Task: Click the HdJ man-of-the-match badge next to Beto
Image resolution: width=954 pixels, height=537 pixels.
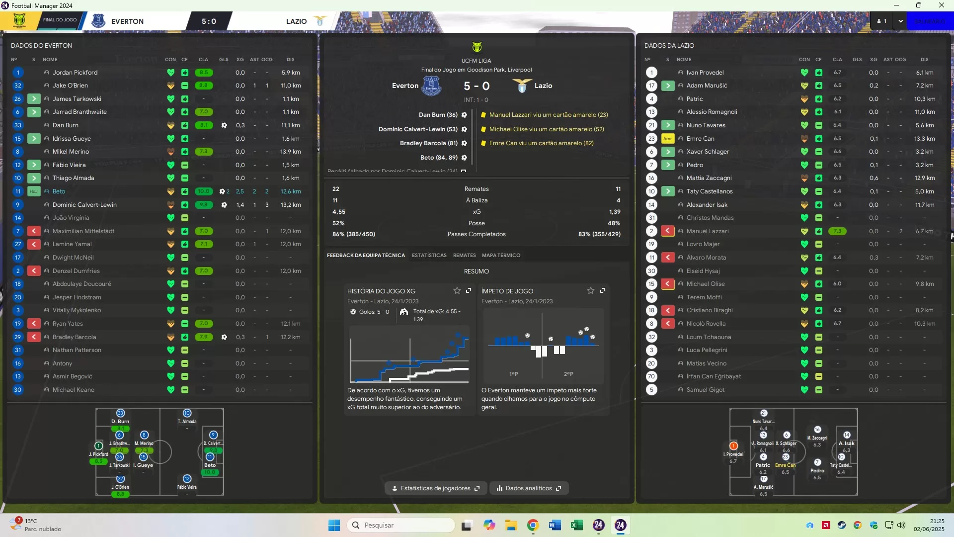Action: [x=34, y=191]
